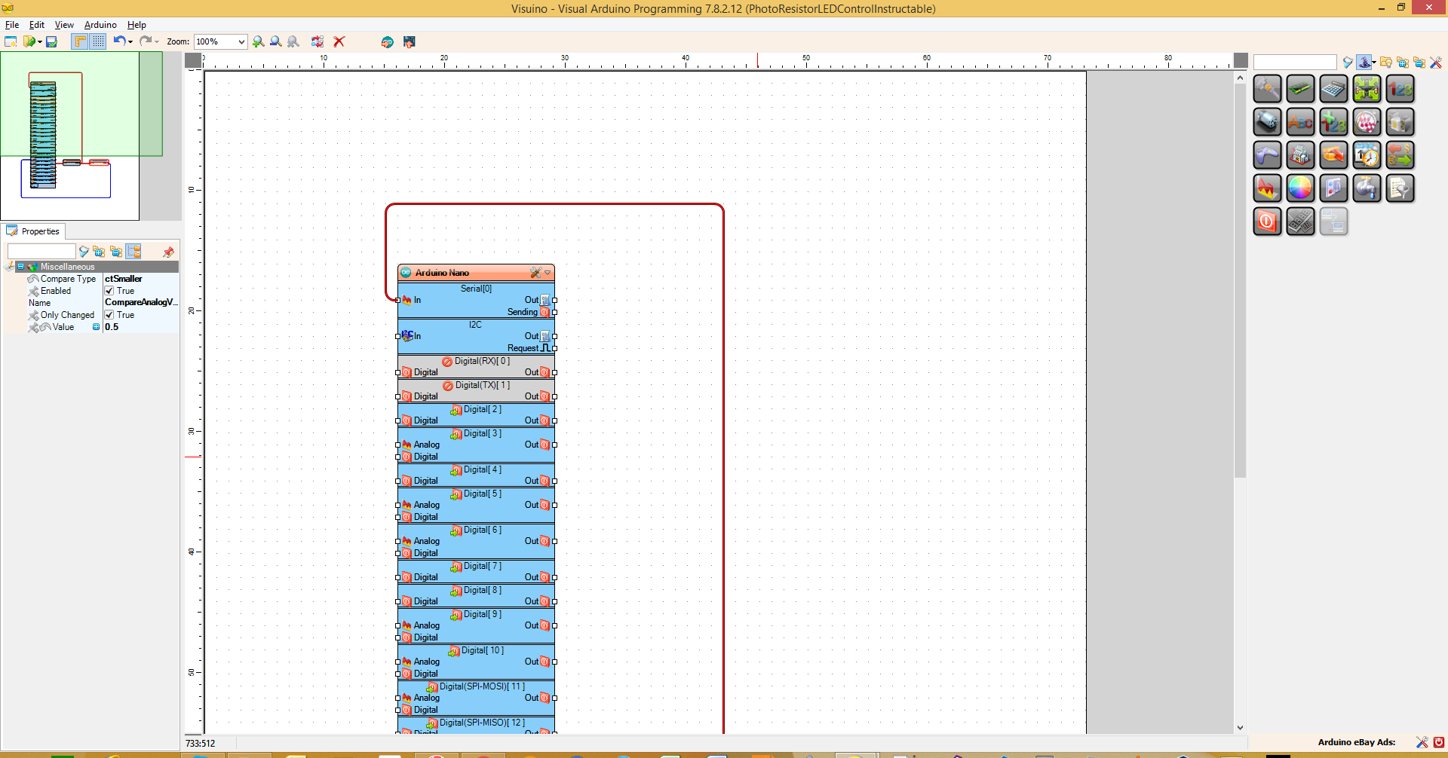
Task: Open the Text ABC component category
Action: (x=1300, y=122)
